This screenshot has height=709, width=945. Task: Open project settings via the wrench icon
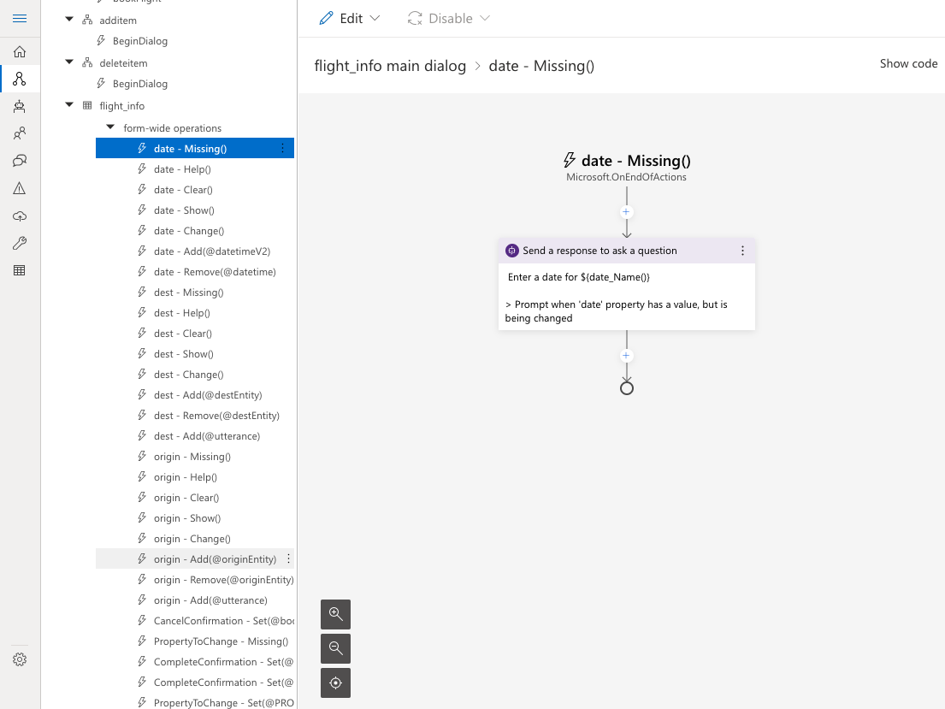(x=20, y=243)
